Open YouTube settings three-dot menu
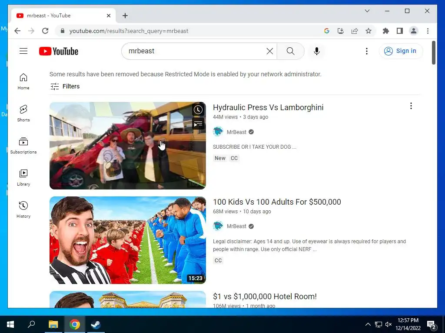Image resolution: width=445 pixels, height=333 pixels. tap(367, 51)
